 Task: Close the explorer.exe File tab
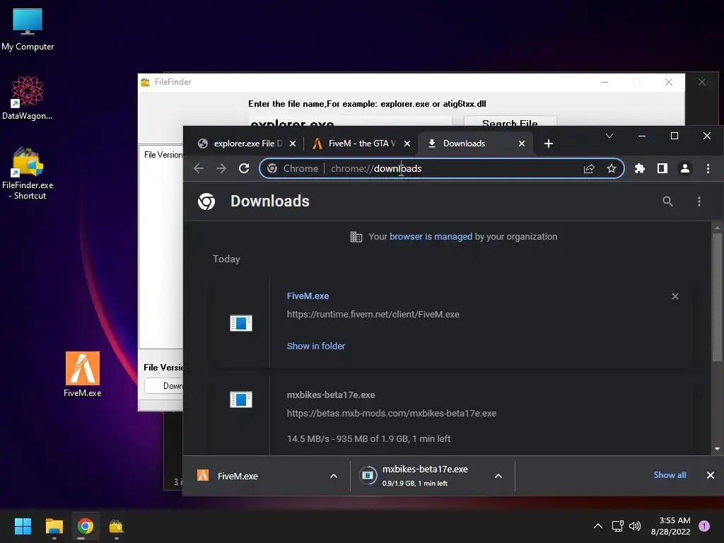click(x=293, y=144)
